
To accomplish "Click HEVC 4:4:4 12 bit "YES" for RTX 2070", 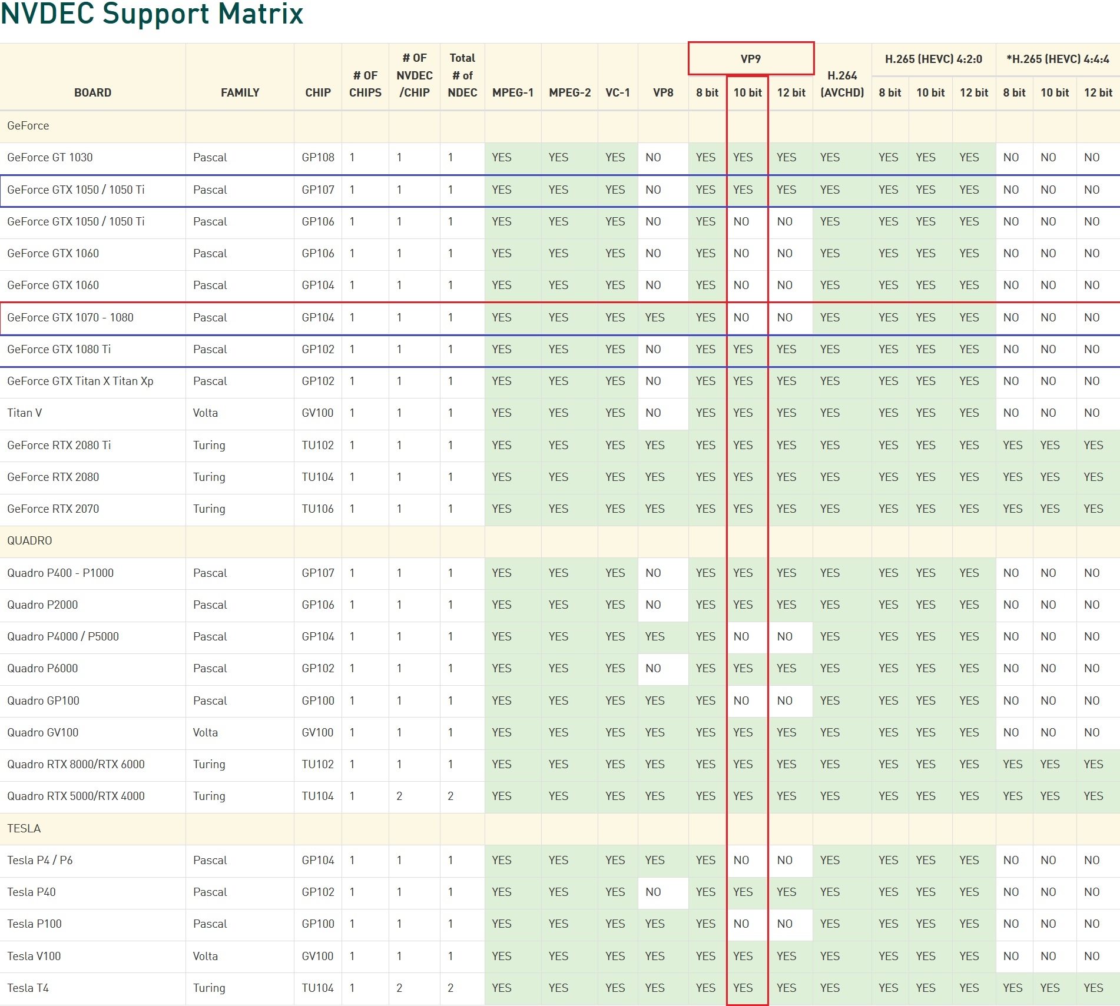I will coord(1094,509).
